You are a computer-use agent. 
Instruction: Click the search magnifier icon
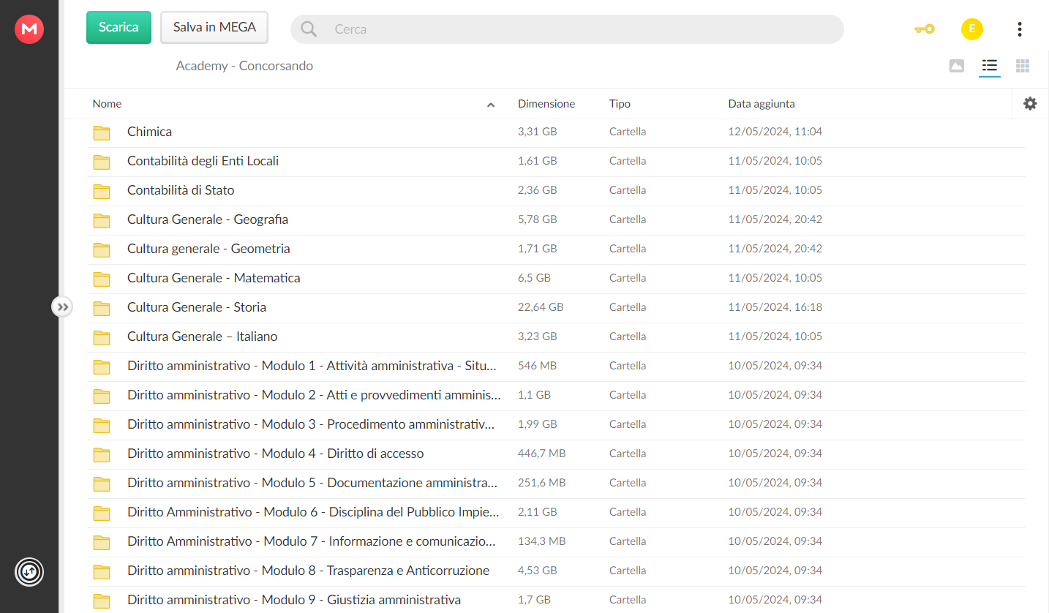(309, 29)
